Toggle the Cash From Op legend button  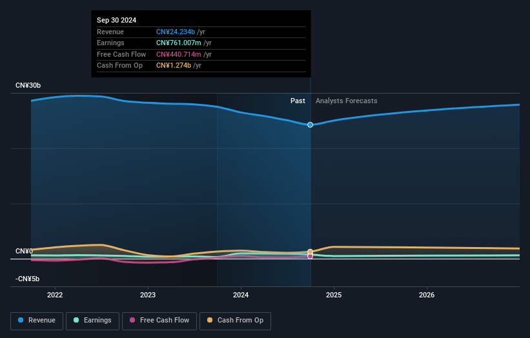235,321
